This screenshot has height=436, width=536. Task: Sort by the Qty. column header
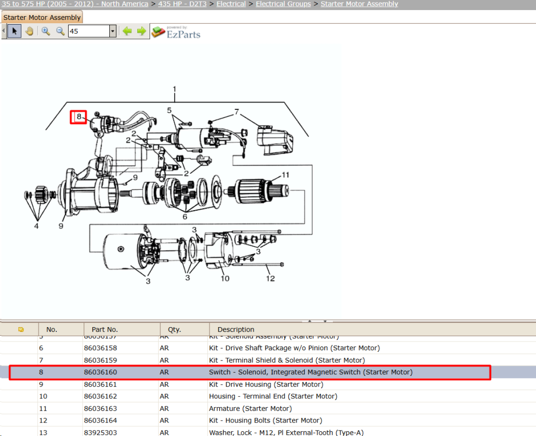174,330
